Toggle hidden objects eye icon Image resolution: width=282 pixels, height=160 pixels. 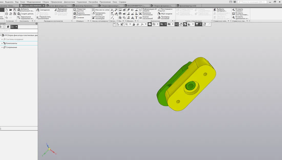click(x=162, y=24)
